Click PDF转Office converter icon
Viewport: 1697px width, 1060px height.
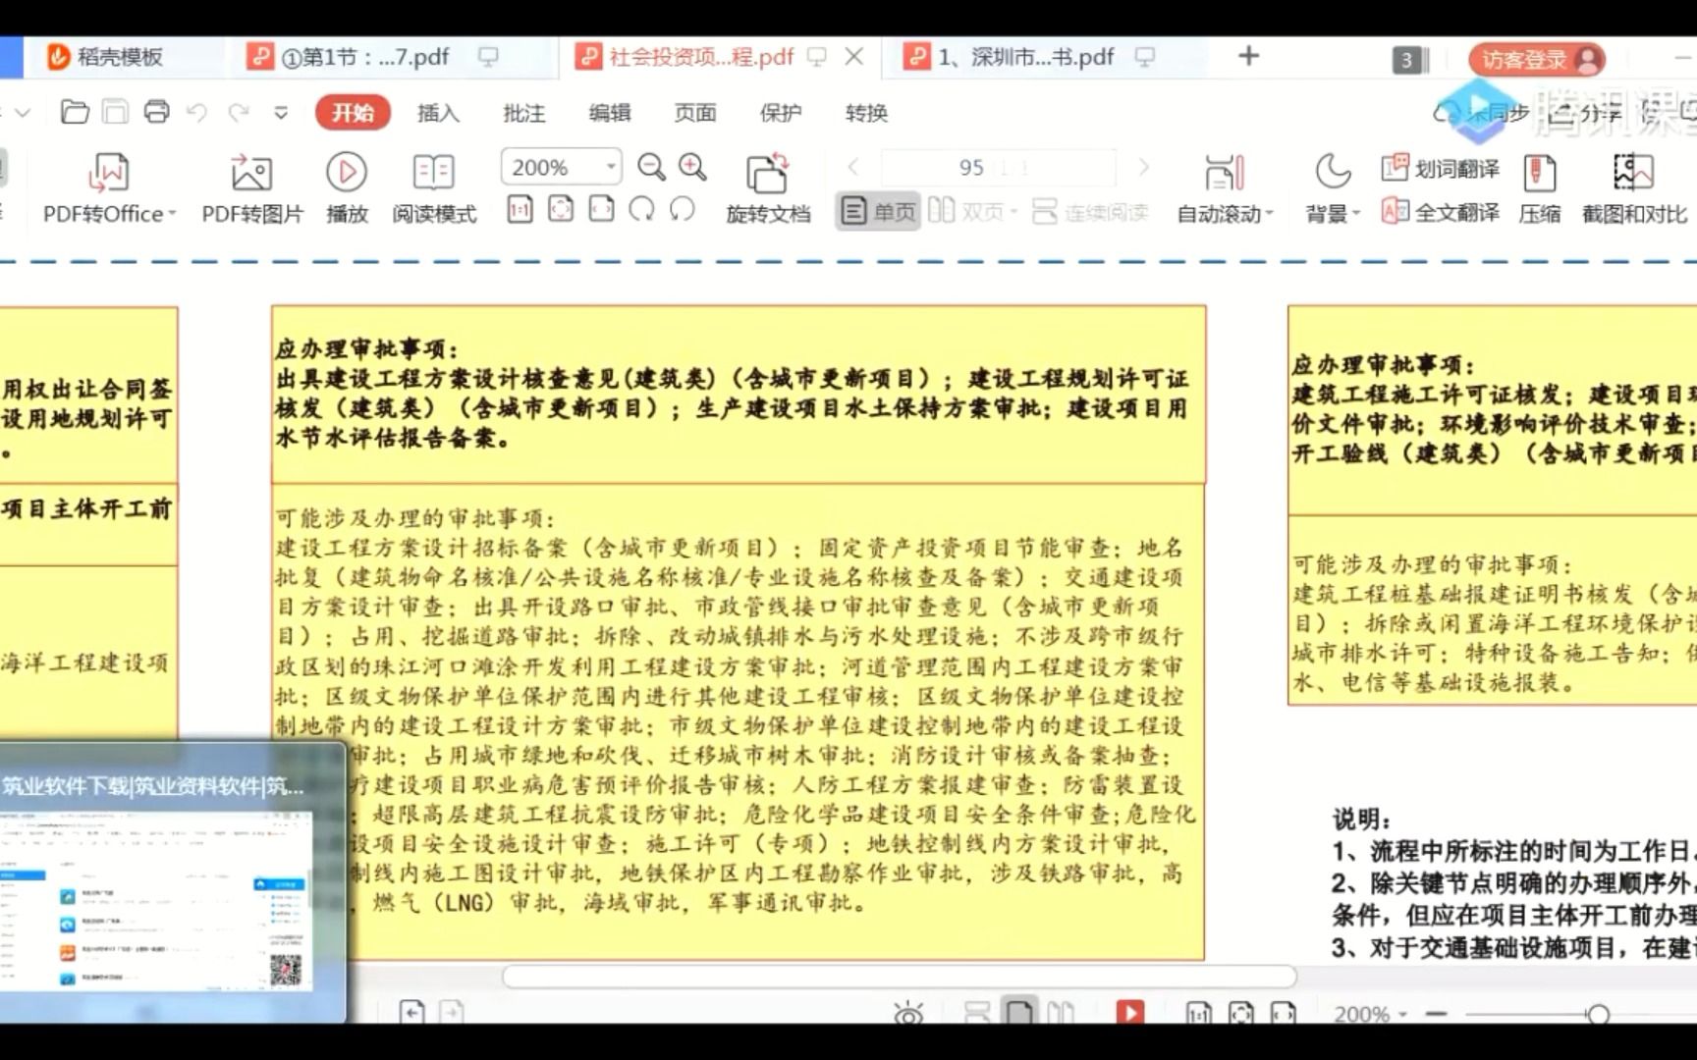point(108,173)
